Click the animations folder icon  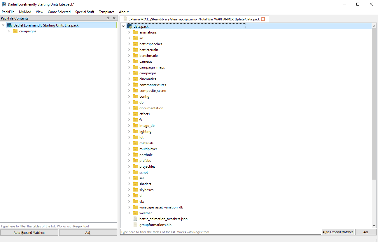pyautogui.click(x=135, y=32)
